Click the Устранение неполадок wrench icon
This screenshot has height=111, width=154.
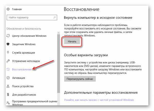(x=8, y=61)
